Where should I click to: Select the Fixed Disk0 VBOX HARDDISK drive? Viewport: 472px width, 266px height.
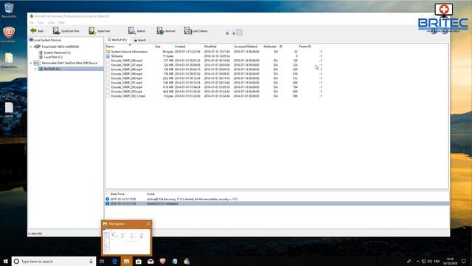pos(60,47)
